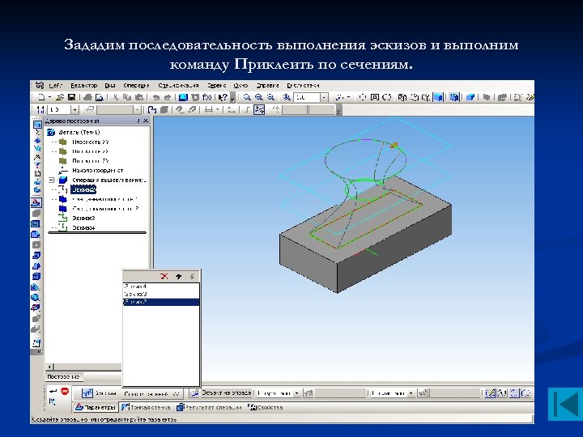Image resolution: width=583 pixels, height=437 pixels.
Task: Click the globe icon in left toolbar
Action: click(36, 297)
